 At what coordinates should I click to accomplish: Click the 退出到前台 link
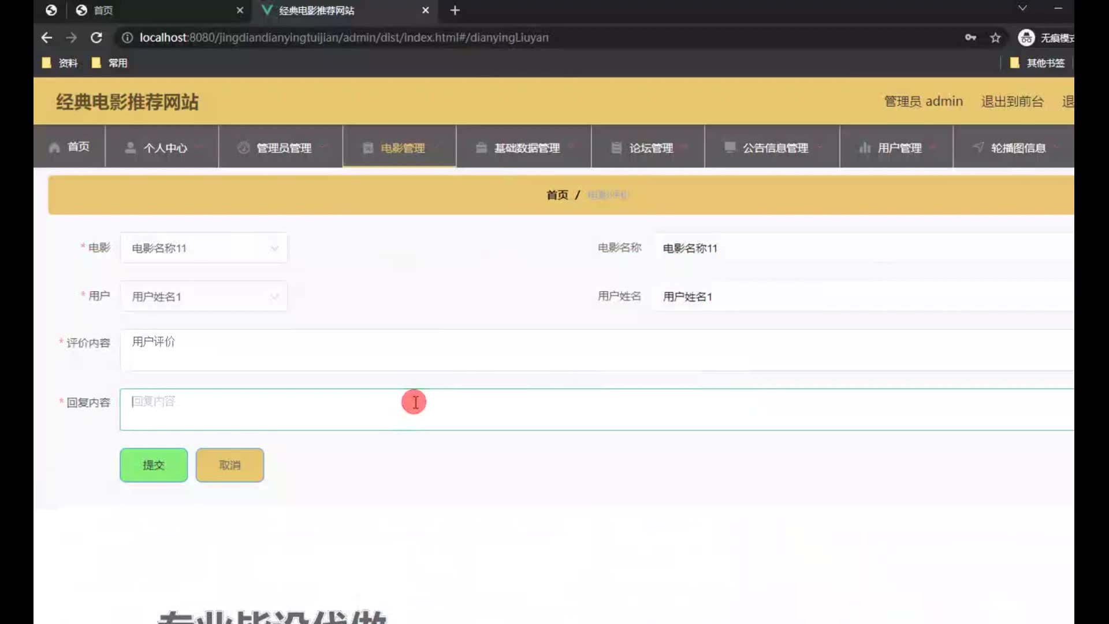(1012, 102)
